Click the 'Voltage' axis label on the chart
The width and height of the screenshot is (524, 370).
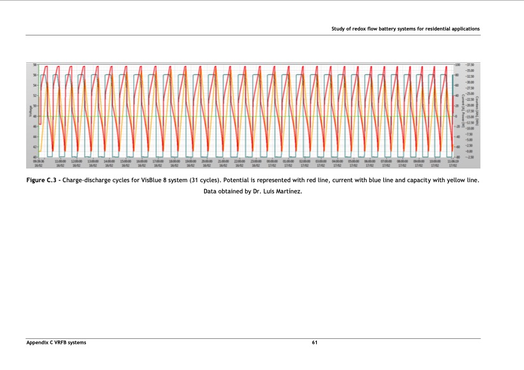coord(30,111)
